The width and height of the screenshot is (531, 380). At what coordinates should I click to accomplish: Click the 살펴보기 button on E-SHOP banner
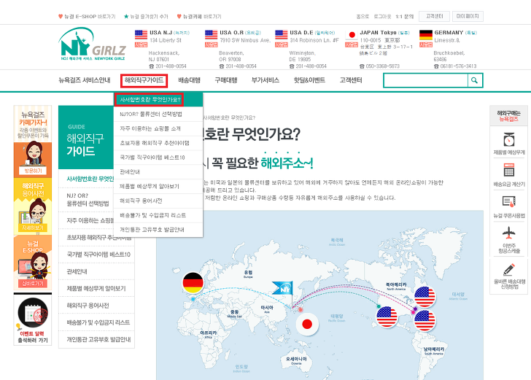pyautogui.click(x=33, y=284)
